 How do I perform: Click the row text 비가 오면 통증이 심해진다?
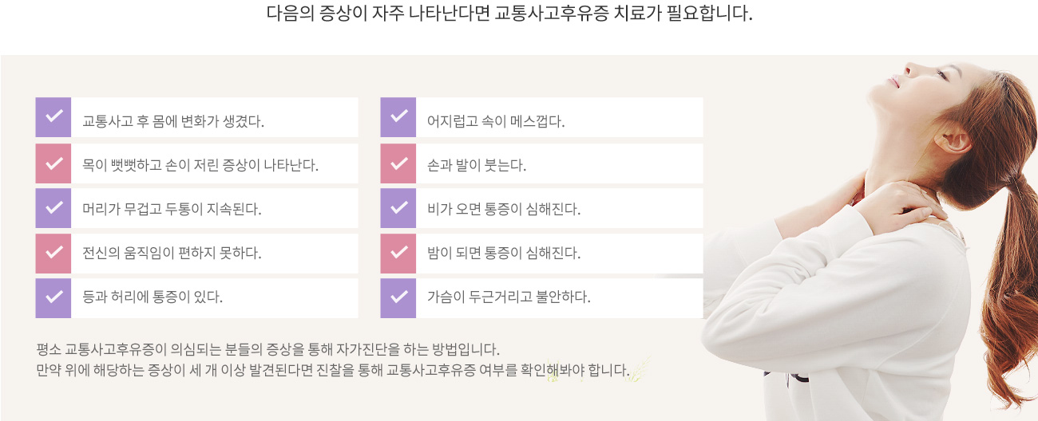[x=504, y=210]
